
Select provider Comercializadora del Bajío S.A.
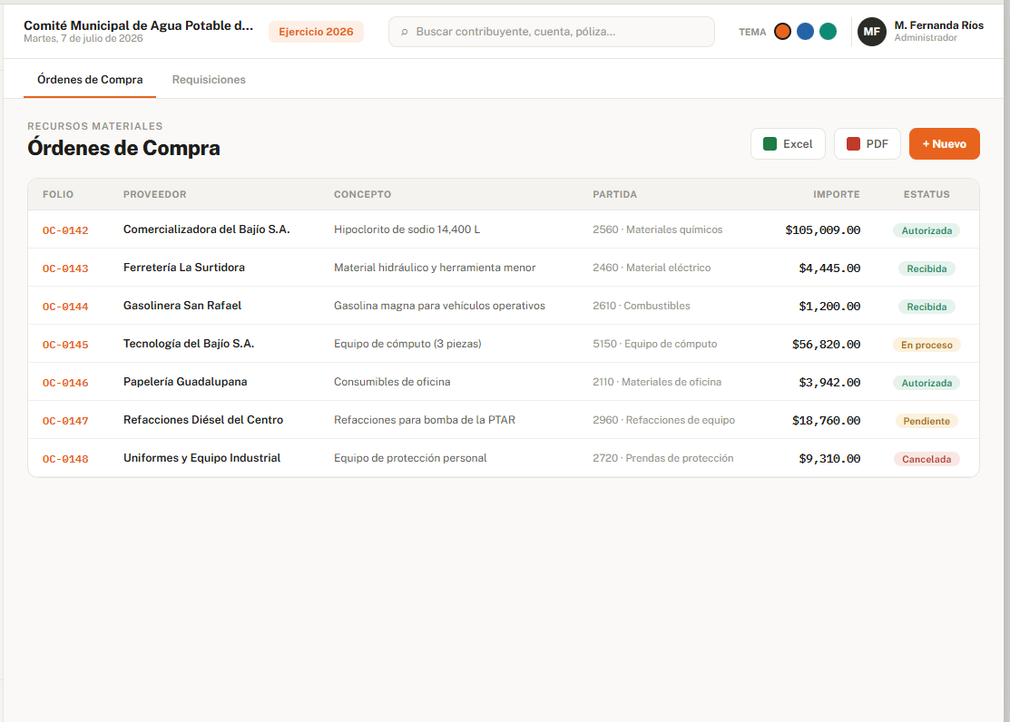[206, 229]
